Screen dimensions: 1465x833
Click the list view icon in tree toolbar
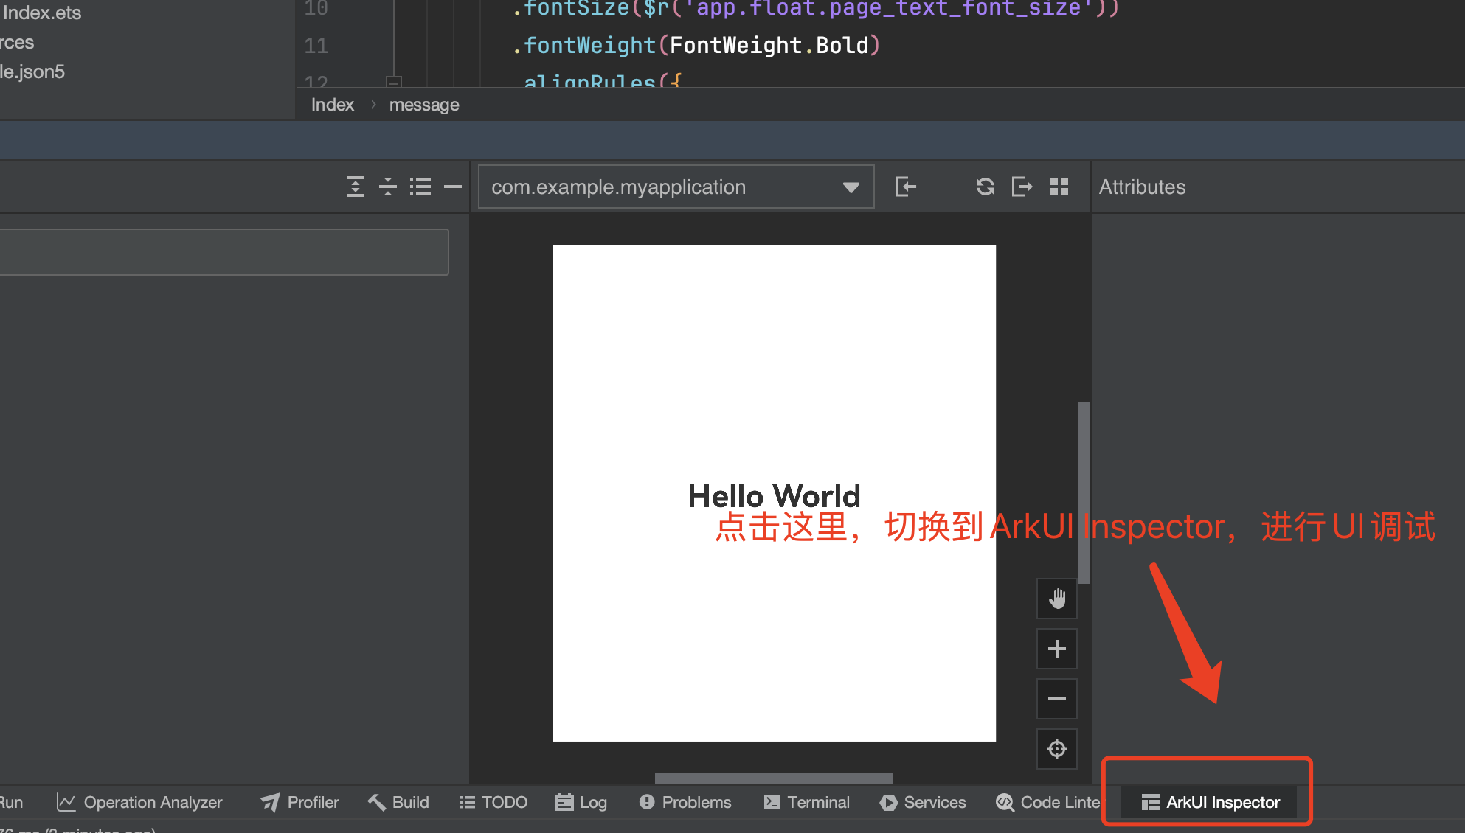click(x=420, y=187)
